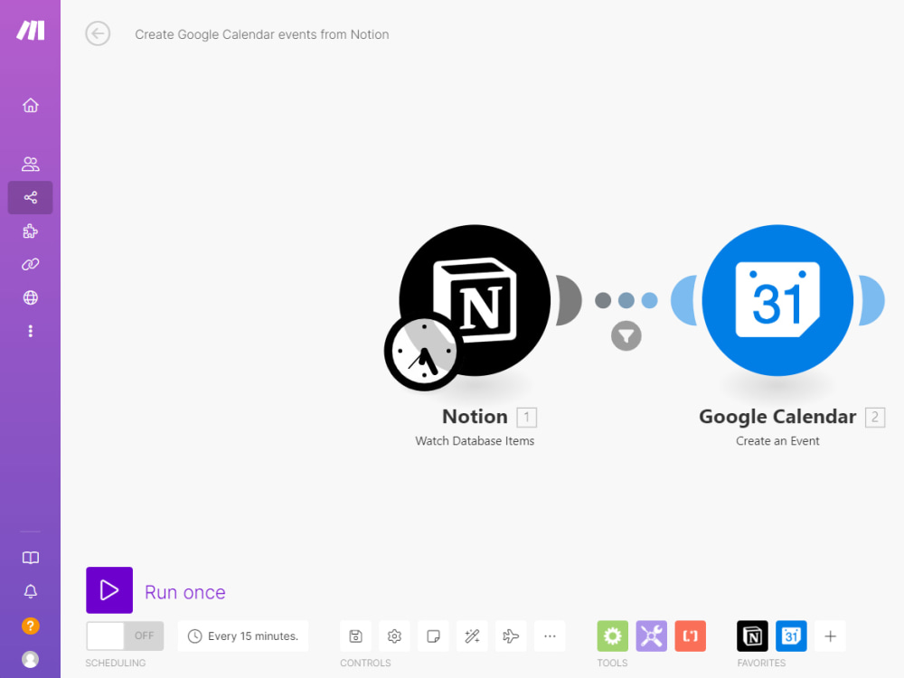The image size is (904, 678).
Task: Open the Explain flow airplane icon
Action: coord(511,636)
